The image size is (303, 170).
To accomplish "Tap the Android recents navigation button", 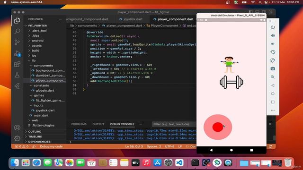I will tap(251, 150).
